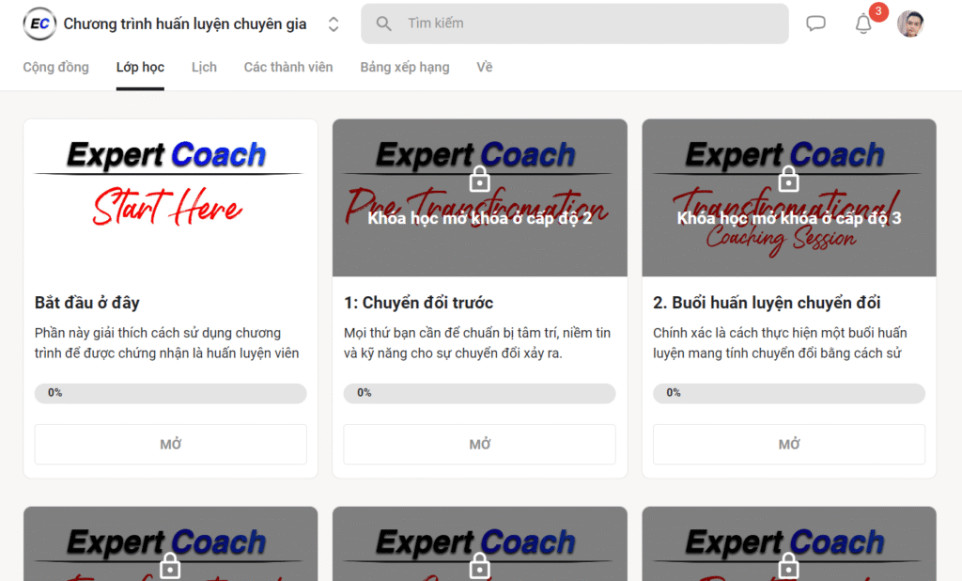
Task: Expand the community switcher arrows
Action: coord(334,24)
